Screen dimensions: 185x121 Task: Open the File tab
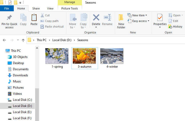(x=7, y=8)
